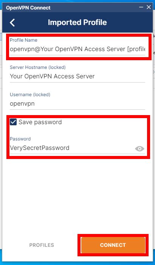This screenshot has height=265, width=155.
Task: Click the CONNECT button
Action: (x=113, y=245)
